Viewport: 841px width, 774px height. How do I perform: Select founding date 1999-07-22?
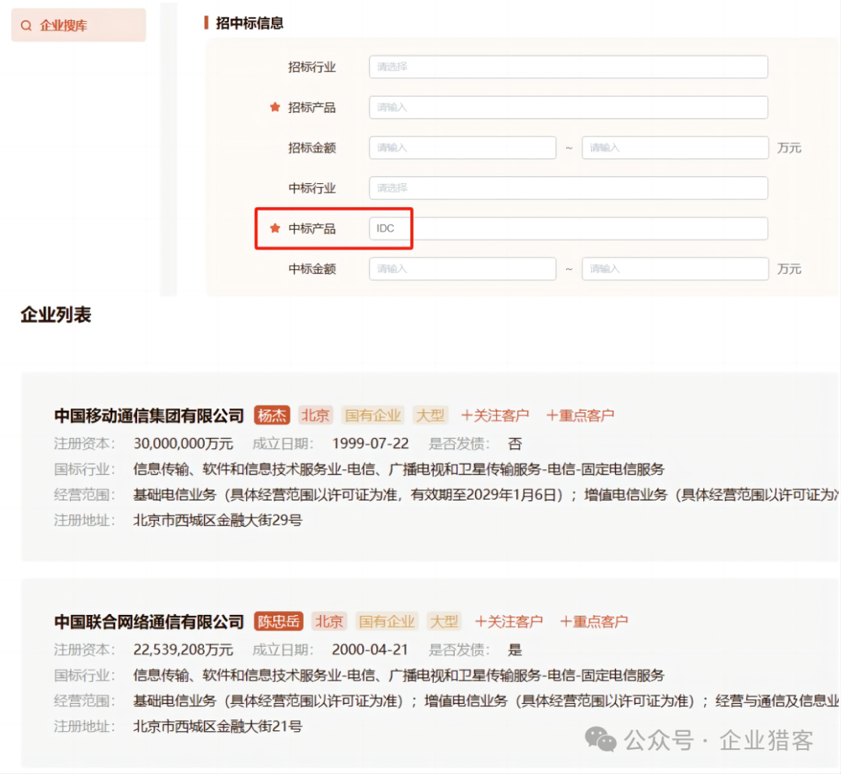370,444
